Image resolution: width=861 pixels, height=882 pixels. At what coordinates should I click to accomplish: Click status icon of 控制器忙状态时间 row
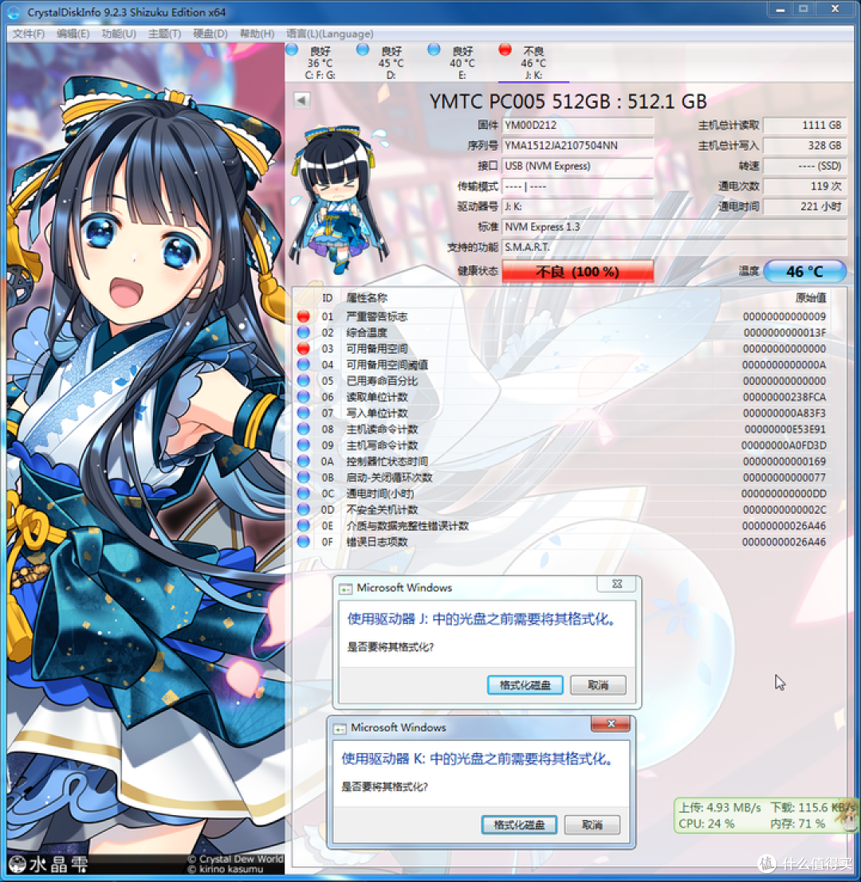303,461
